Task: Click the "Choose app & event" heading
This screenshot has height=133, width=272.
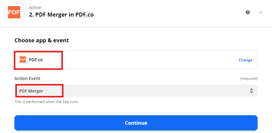Action: pos(42,40)
